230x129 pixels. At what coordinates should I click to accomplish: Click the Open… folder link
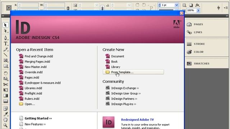[x=27, y=104]
